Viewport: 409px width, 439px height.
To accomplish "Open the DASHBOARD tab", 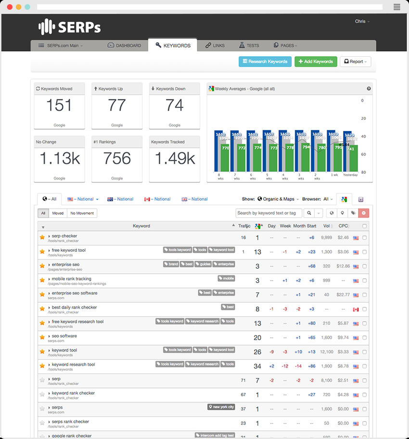I will coord(125,46).
